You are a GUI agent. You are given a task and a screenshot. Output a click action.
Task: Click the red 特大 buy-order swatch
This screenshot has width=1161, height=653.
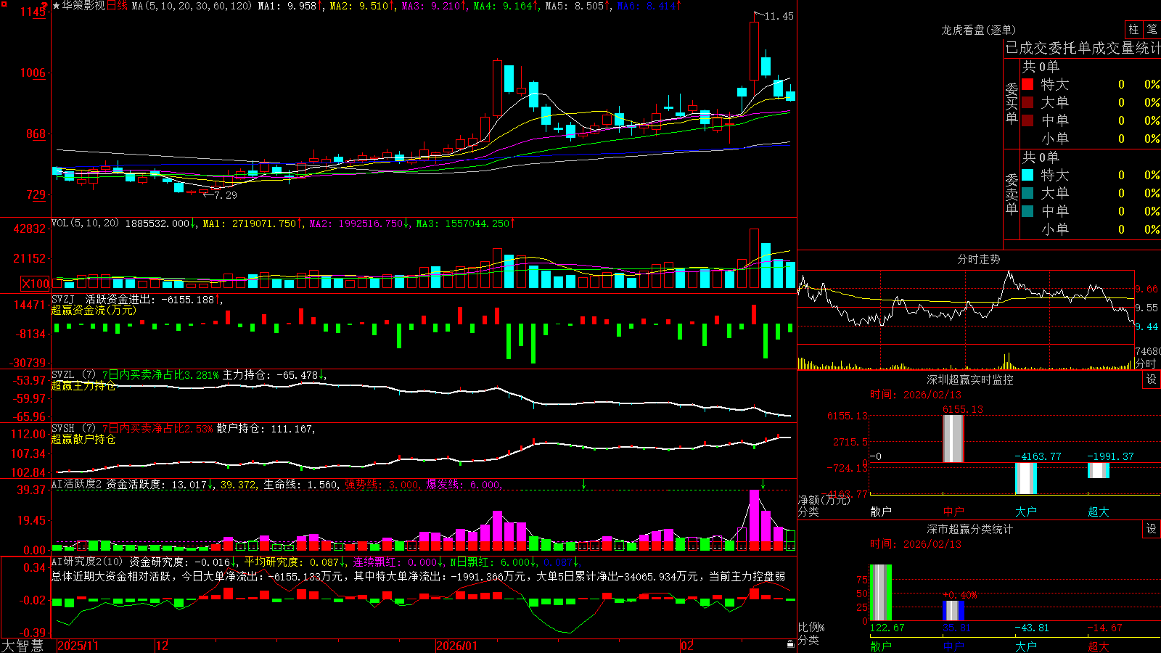click(x=1027, y=84)
